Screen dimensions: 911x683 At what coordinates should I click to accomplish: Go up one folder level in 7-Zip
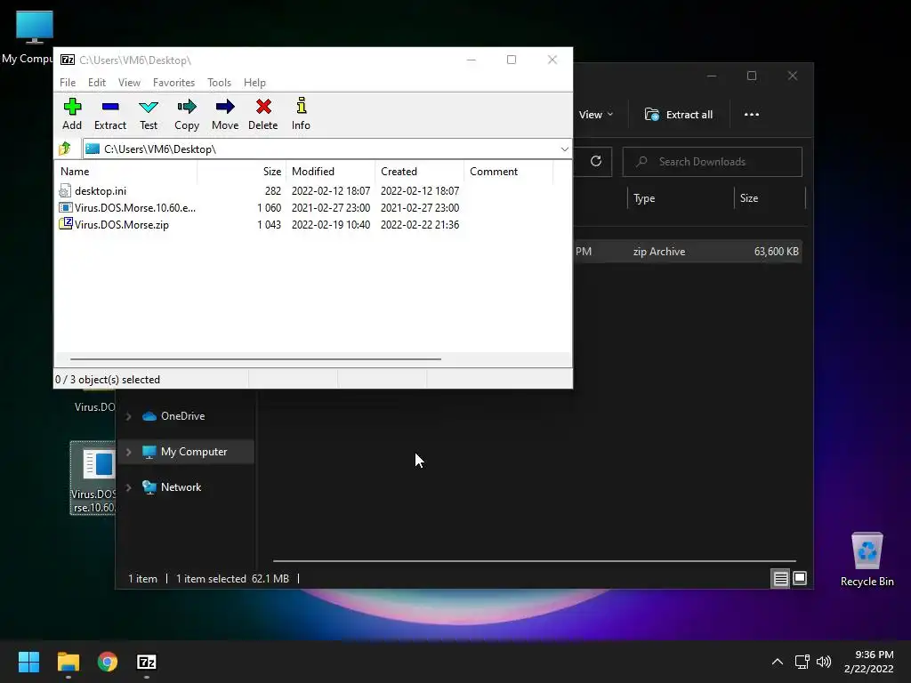pyautogui.click(x=65, y=149)
